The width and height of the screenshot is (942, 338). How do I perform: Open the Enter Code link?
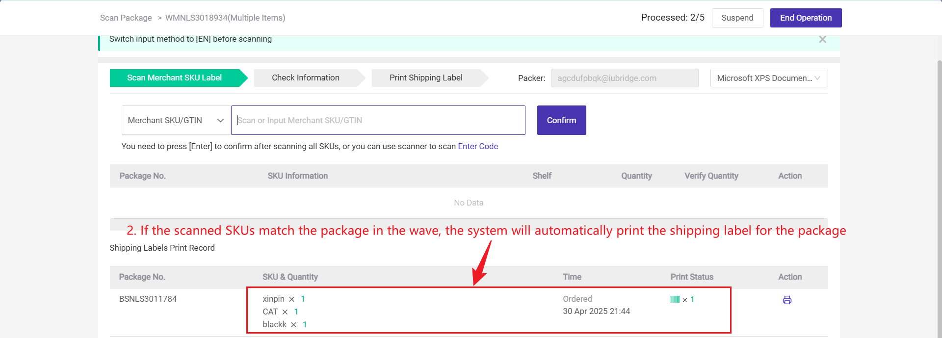click(x=478, y=146)
